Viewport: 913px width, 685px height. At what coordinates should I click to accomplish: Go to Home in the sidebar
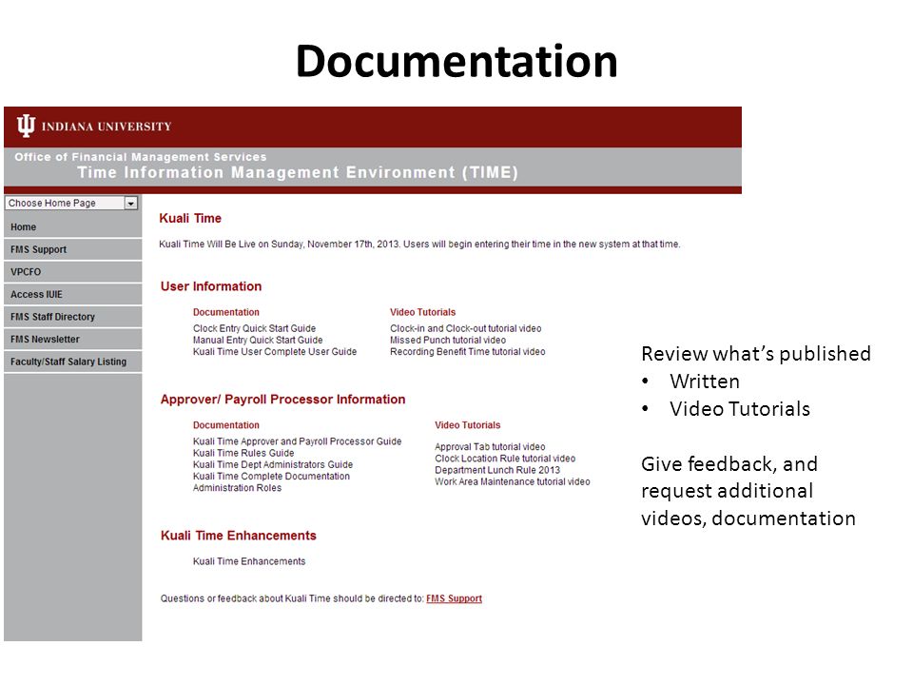(x=73, y=227)
